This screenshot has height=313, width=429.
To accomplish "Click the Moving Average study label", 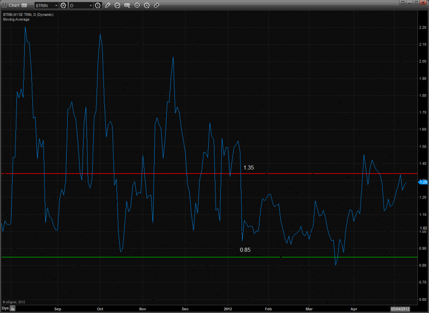I will (x=16, y=19).
